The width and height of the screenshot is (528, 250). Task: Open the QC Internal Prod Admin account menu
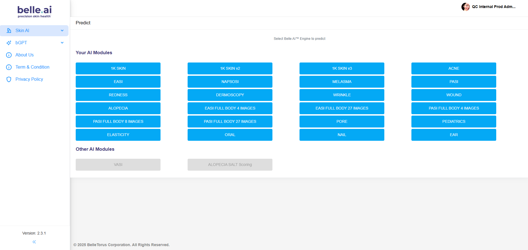[x=493, y=7]
